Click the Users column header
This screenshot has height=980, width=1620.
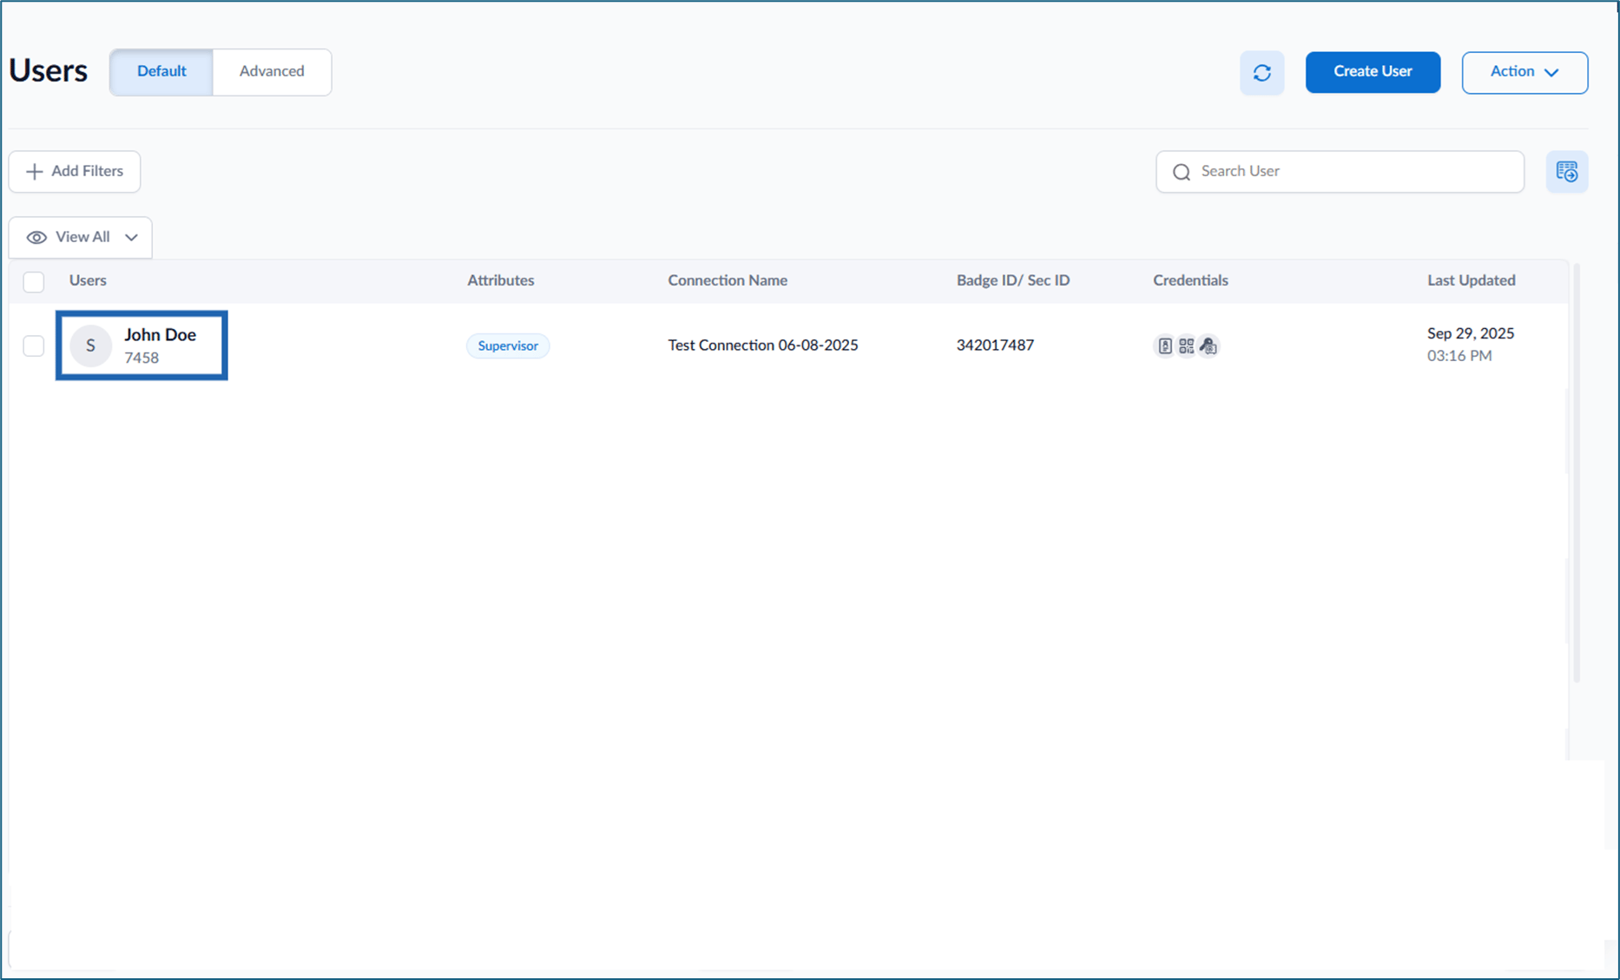88,280
